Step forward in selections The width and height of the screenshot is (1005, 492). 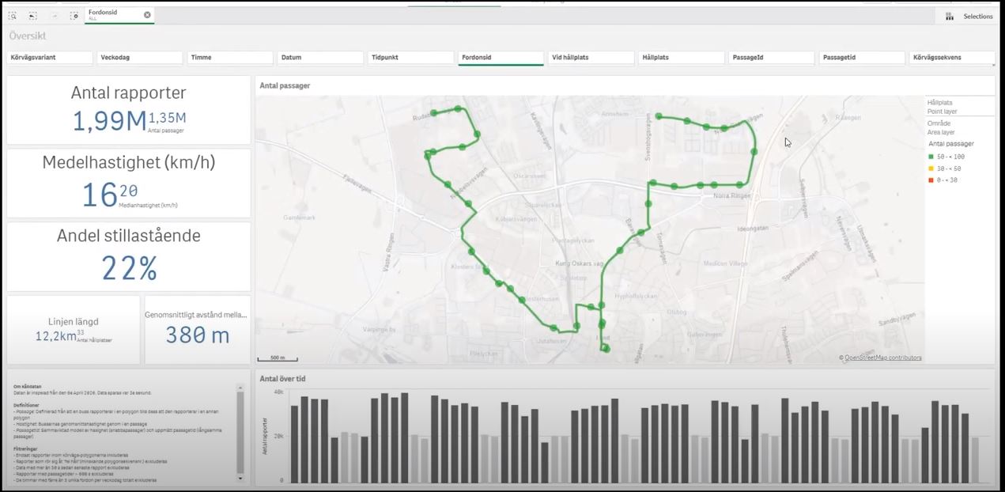(x=54, y=15)
